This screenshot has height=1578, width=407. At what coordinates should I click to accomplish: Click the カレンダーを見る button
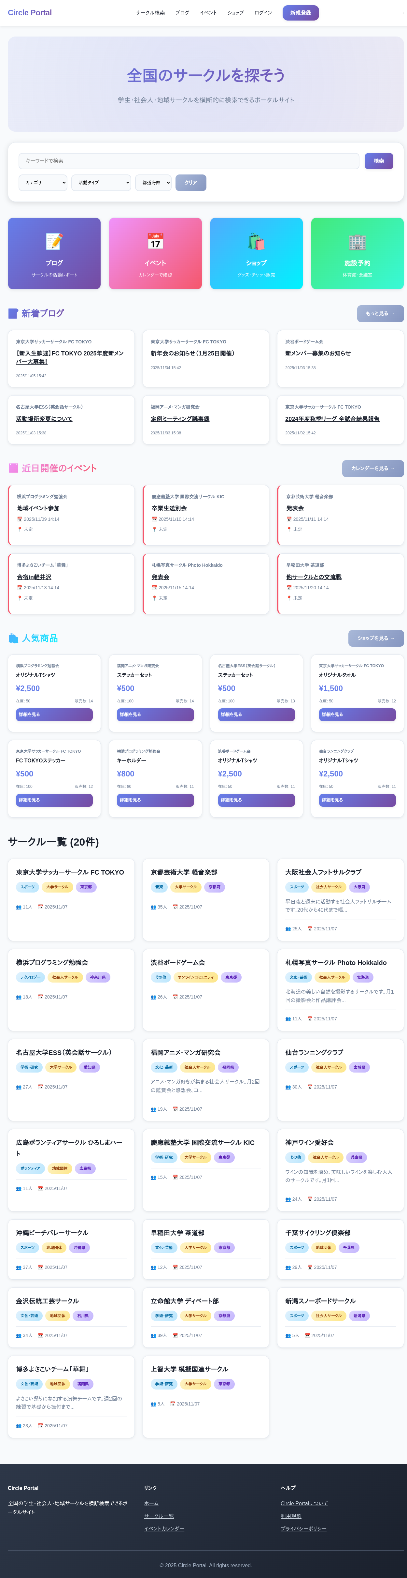click(373, 469)
